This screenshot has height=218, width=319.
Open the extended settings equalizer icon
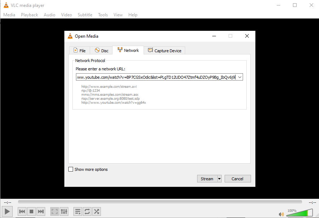click(x=64, y=211)
